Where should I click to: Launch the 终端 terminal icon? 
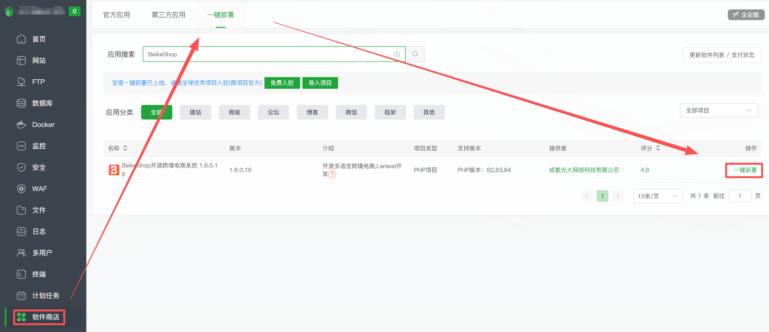coord(21,274)
